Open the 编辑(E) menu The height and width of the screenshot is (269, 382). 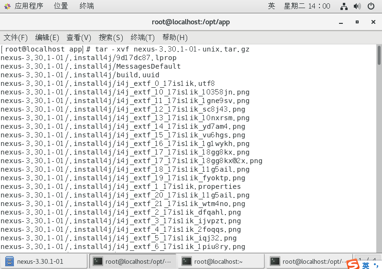47,38
